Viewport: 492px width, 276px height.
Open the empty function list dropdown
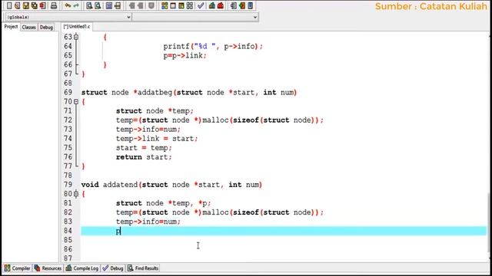pos(195,17)
